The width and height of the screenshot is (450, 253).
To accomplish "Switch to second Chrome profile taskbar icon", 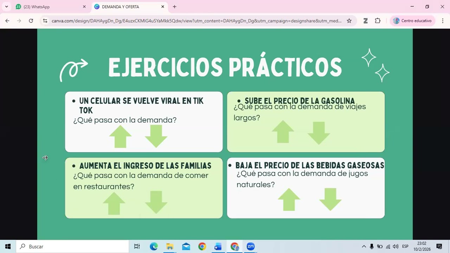I will click(x=234, y=246).
